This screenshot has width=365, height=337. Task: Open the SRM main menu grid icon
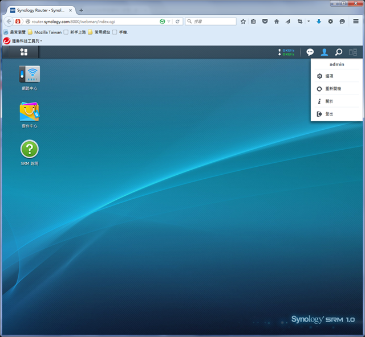pos(24,52)
